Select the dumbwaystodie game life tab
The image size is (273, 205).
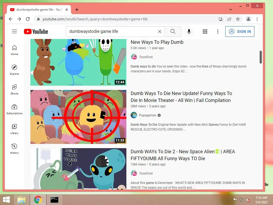pos(39,10)
